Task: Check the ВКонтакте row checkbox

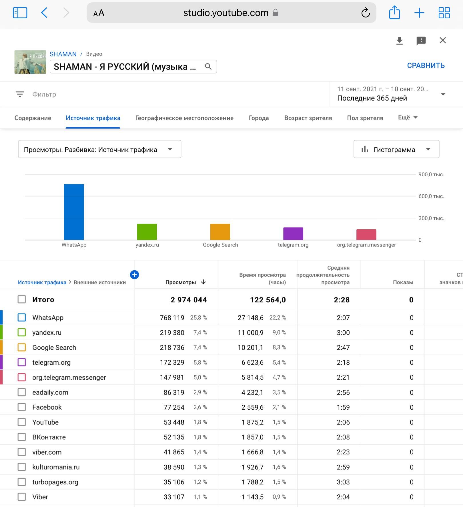Action: pos(22,437)
